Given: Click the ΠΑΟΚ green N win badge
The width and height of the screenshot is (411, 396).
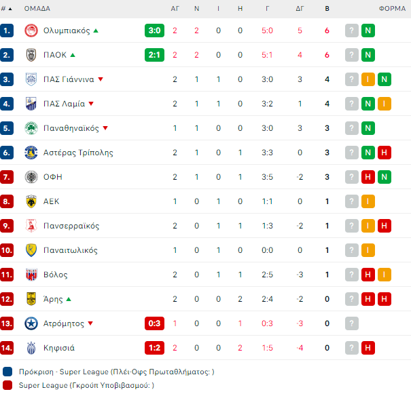Looking at the screenshot, I should tap(368, 55).
